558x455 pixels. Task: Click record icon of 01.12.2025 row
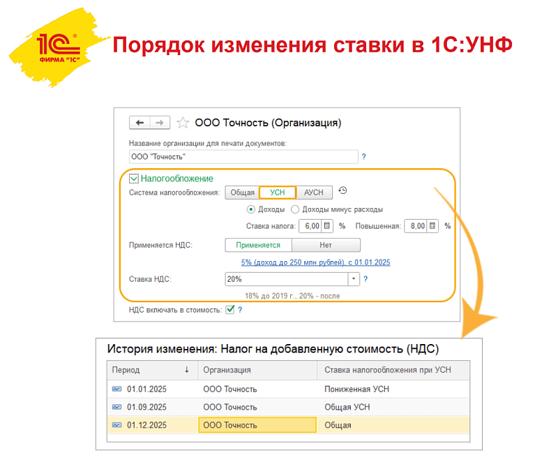click(116, 425)
